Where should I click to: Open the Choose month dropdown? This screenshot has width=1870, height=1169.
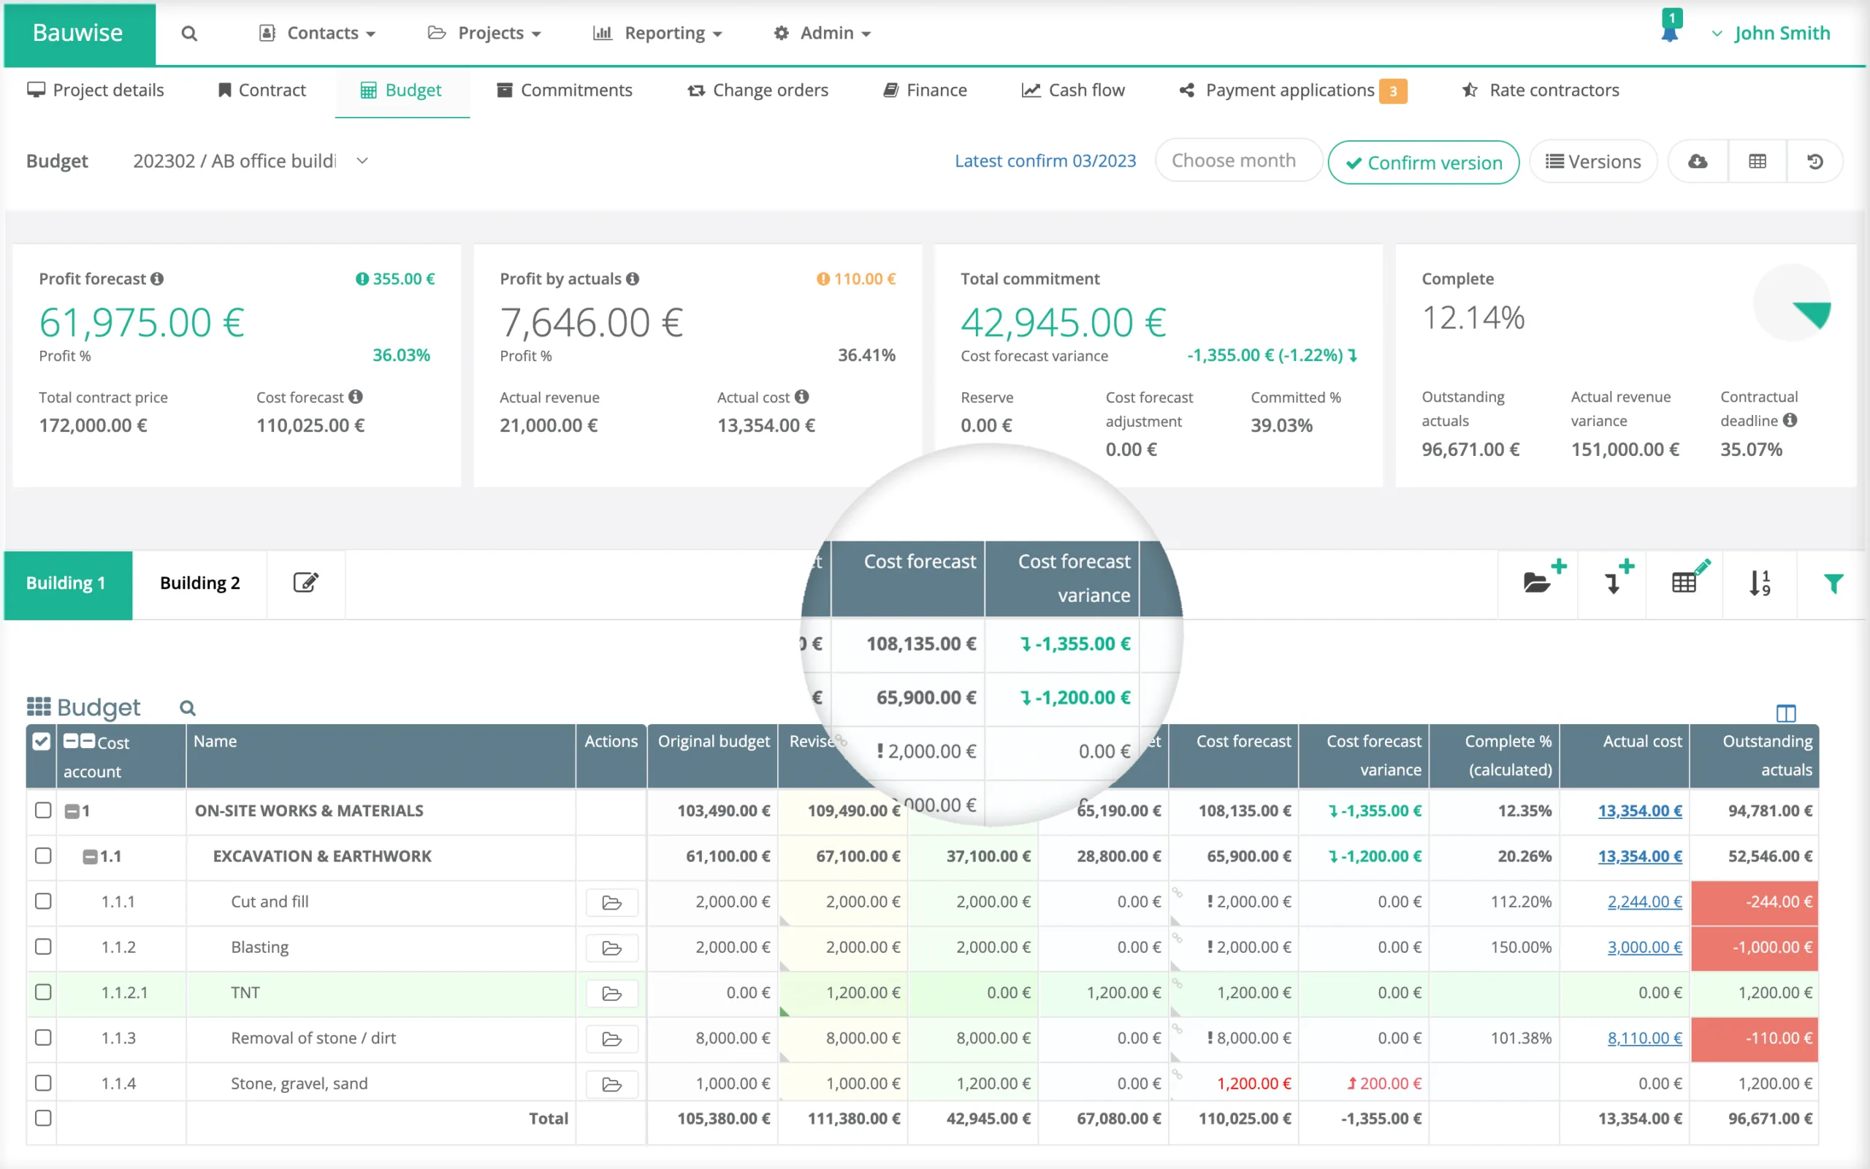pos(1234,161)
